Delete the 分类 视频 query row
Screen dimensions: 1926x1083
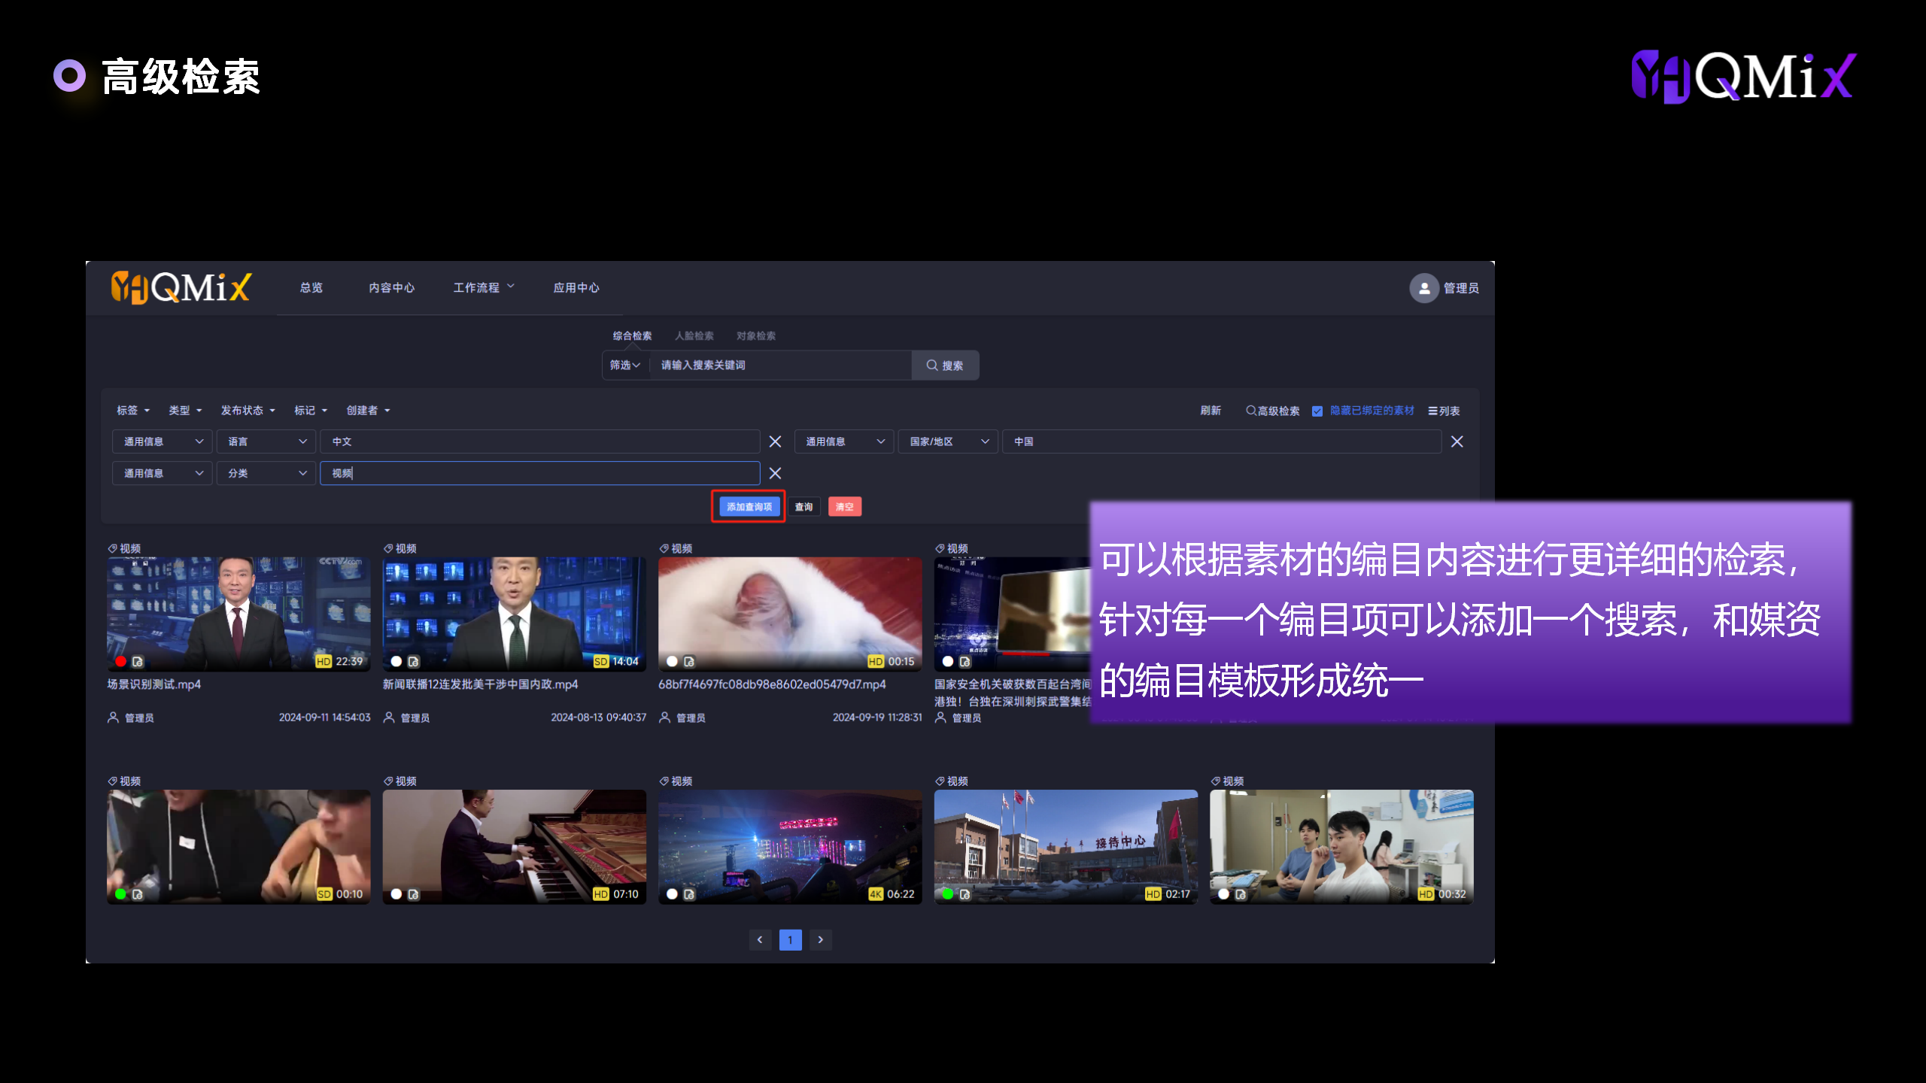(x=775, y=473)
